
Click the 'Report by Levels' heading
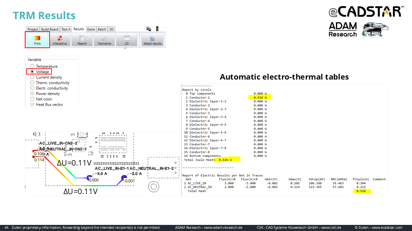click(197, 90)
